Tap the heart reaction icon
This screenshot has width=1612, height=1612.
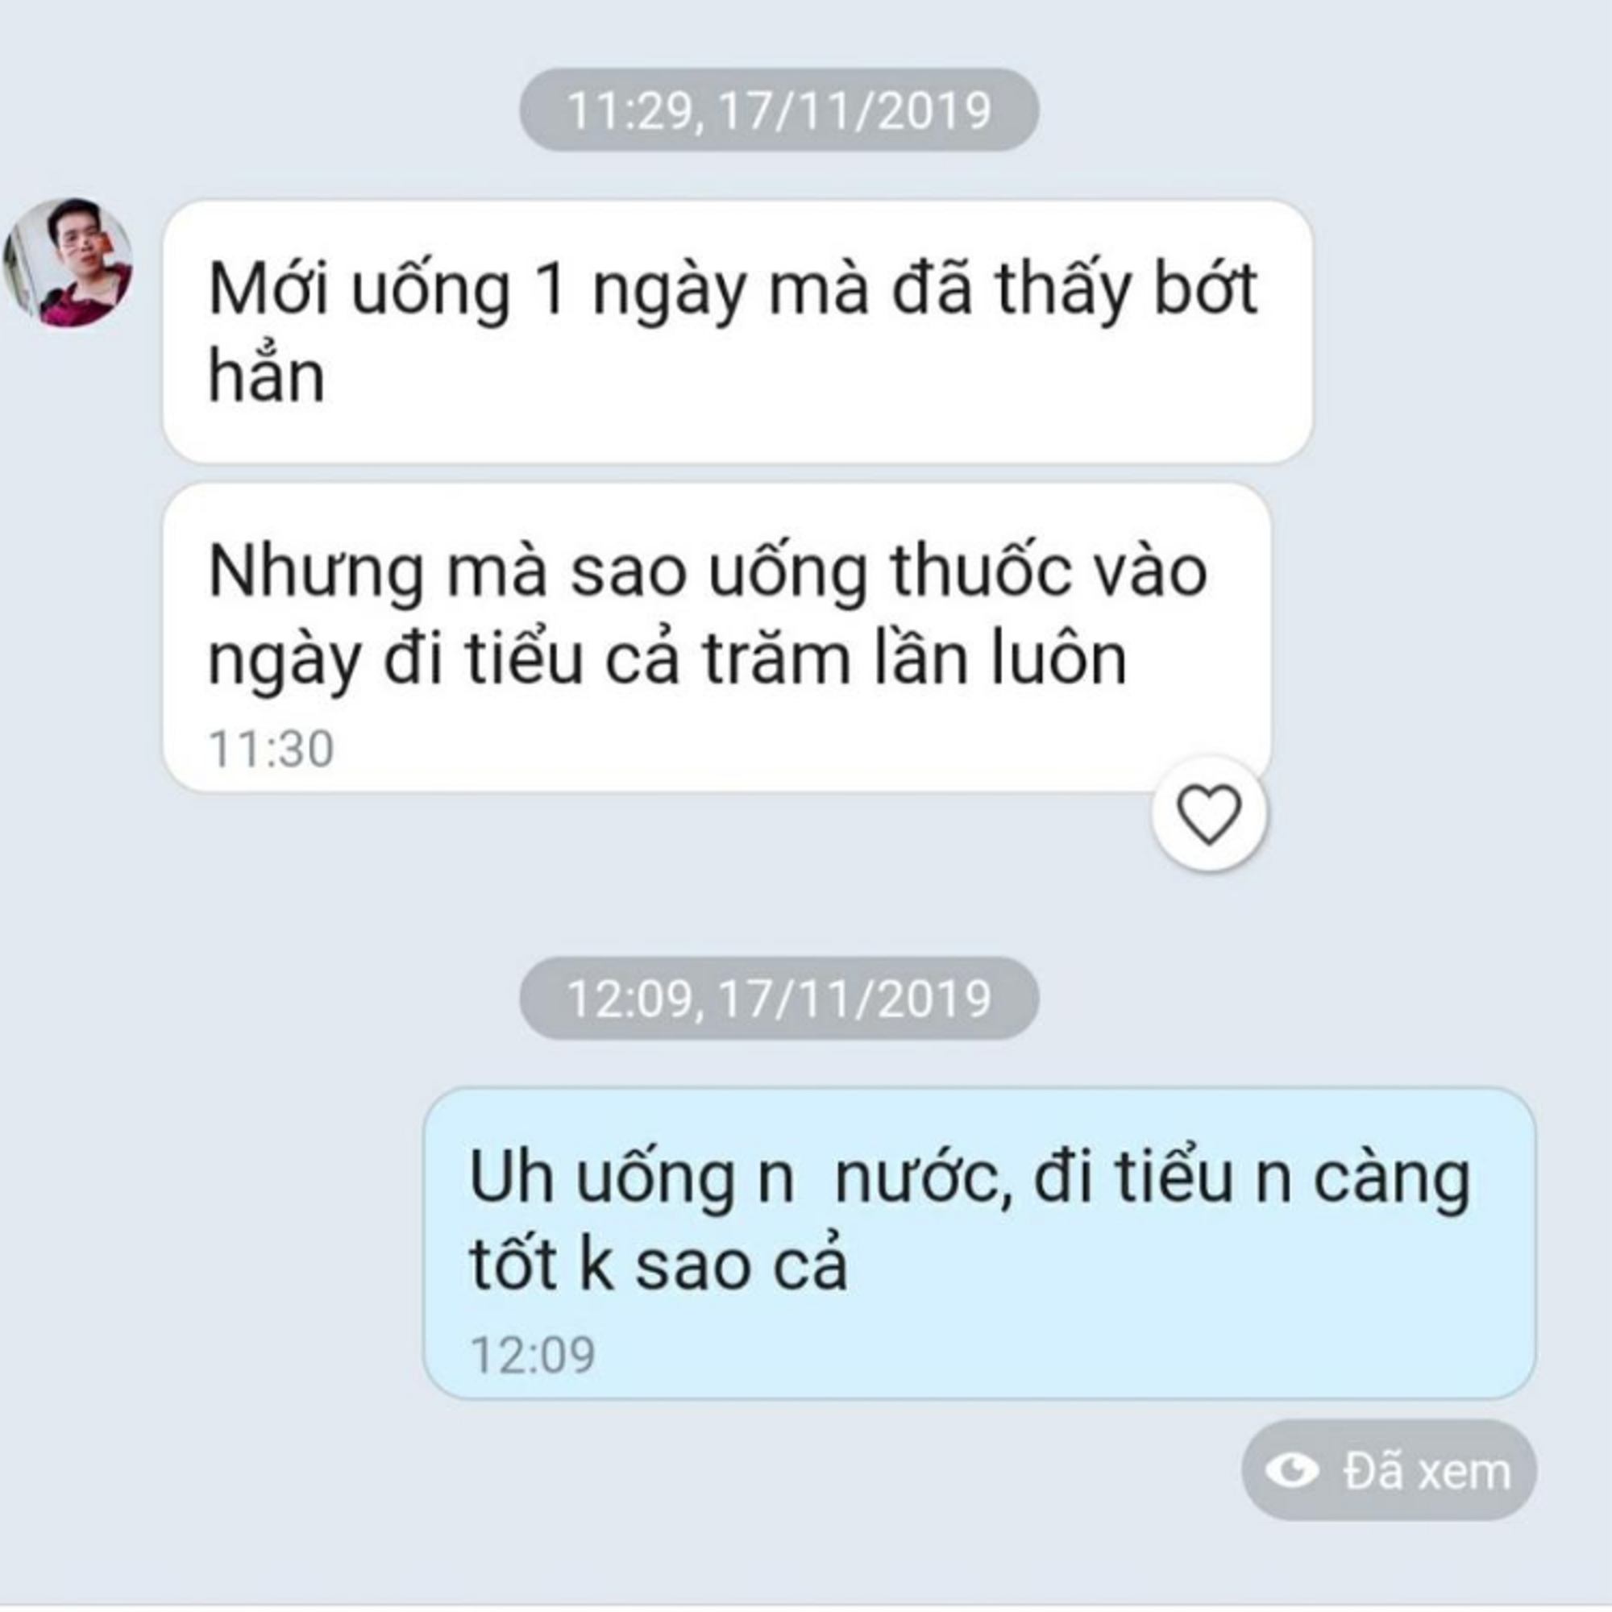(1209, 814)
